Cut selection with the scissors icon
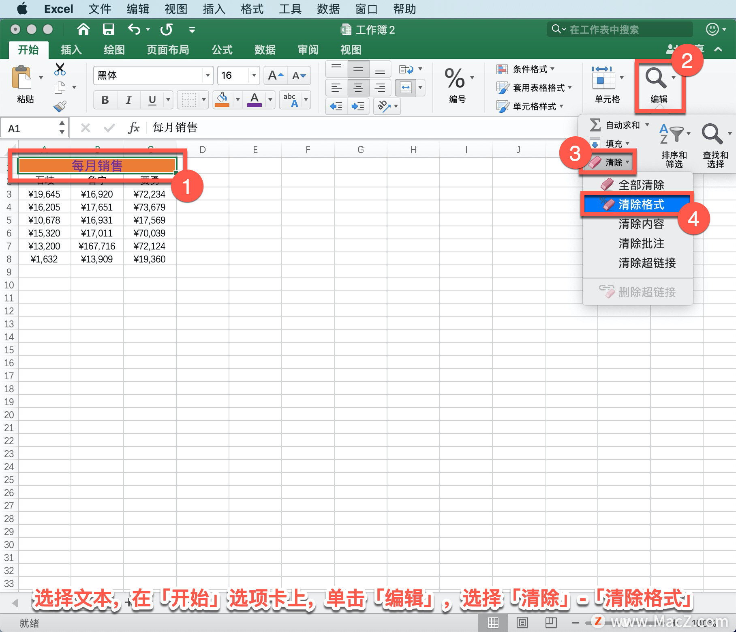 coord(60,69)
